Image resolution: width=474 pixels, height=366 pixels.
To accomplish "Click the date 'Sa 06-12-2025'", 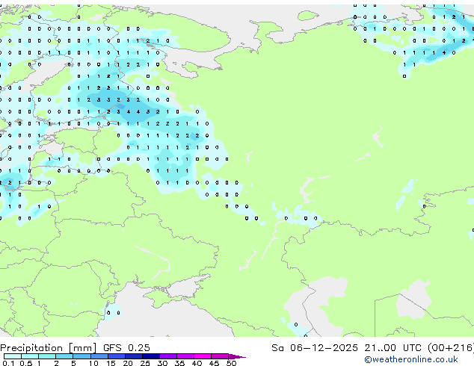I will pos(315,348).
